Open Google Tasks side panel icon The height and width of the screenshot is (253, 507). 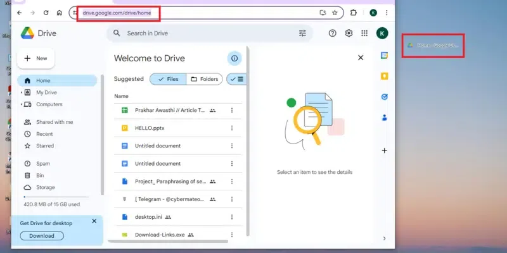tap(384, 97)
